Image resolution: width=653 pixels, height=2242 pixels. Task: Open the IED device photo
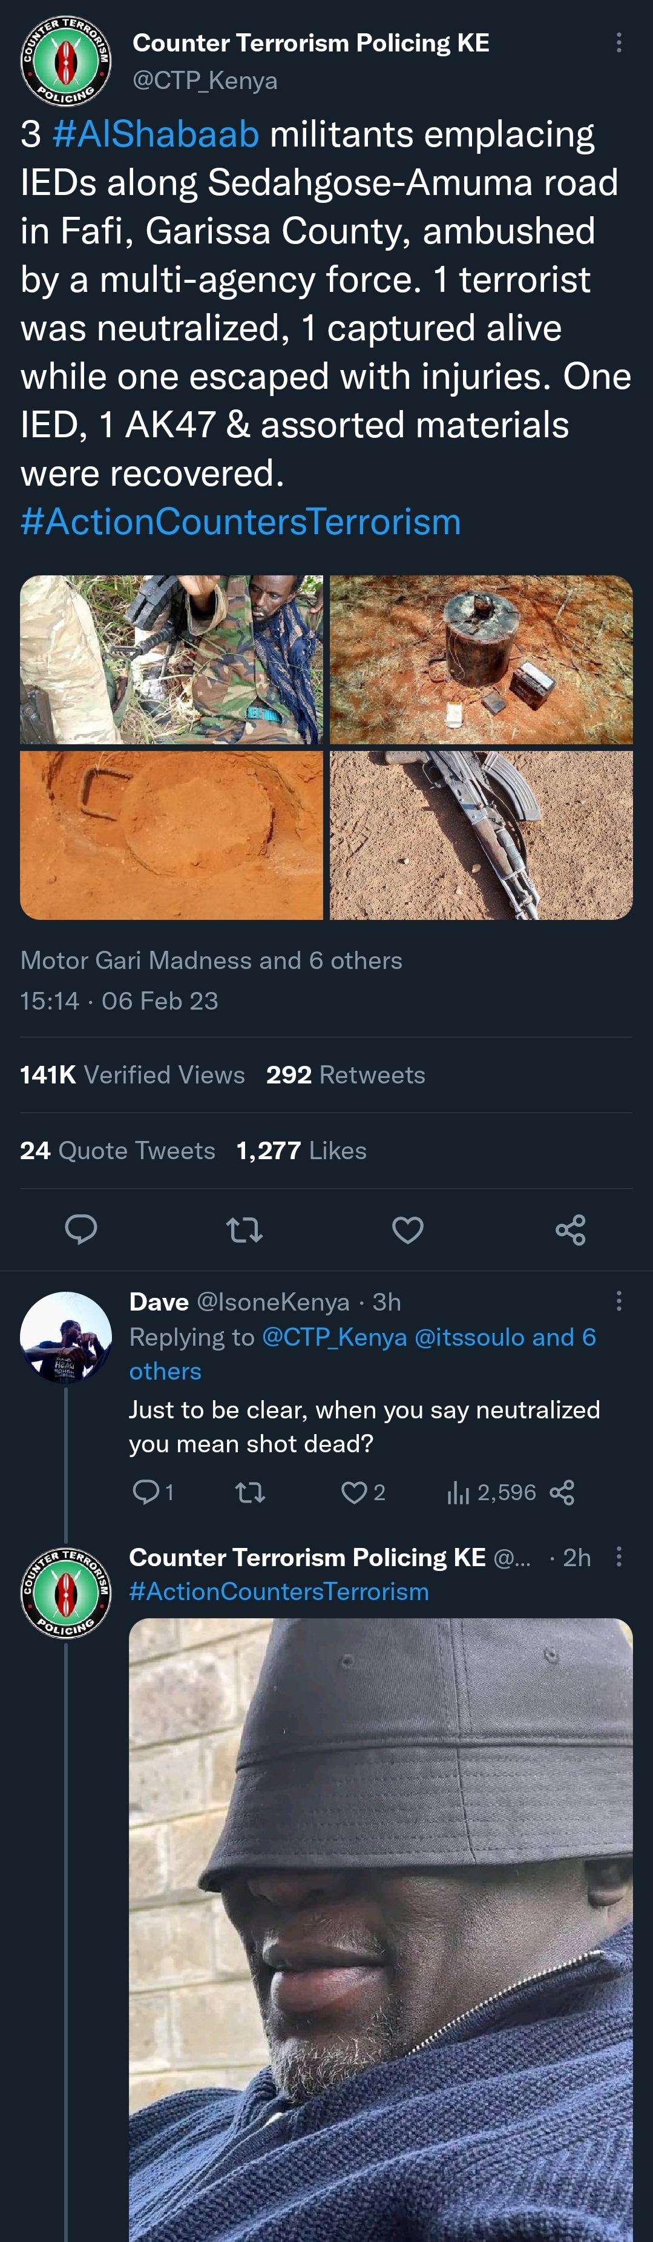point(481,659)
